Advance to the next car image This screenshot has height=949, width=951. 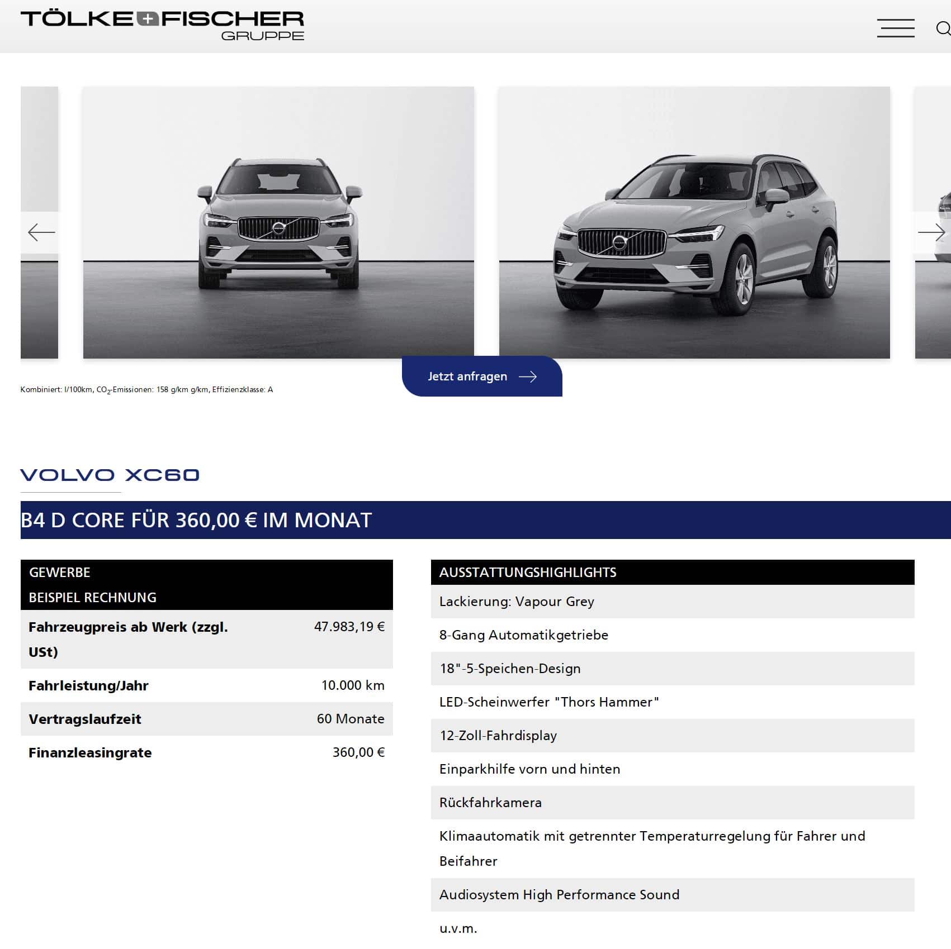pyautogui.click(x=932, y=232)
